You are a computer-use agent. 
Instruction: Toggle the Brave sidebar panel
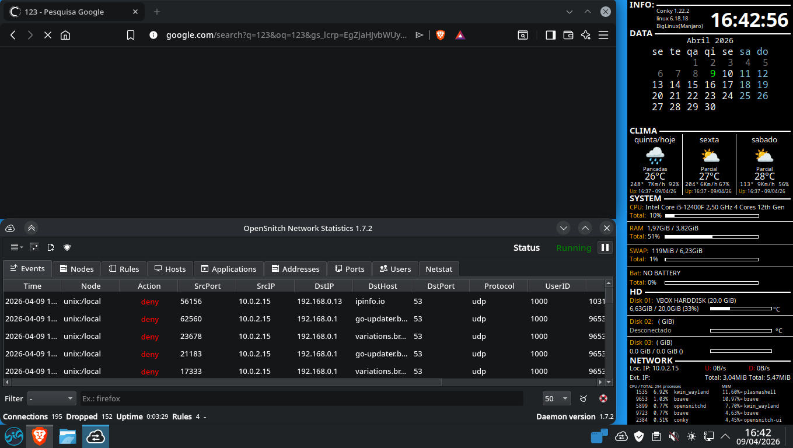pyautogui.click(x=550, y=35)
